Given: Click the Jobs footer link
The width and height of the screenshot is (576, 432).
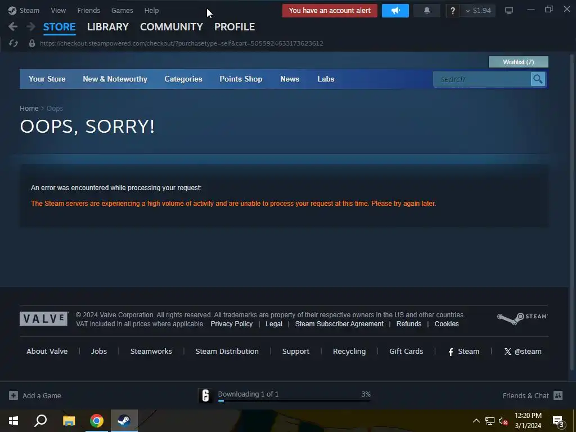Looking at the screenshot, I should click(99, 351).
